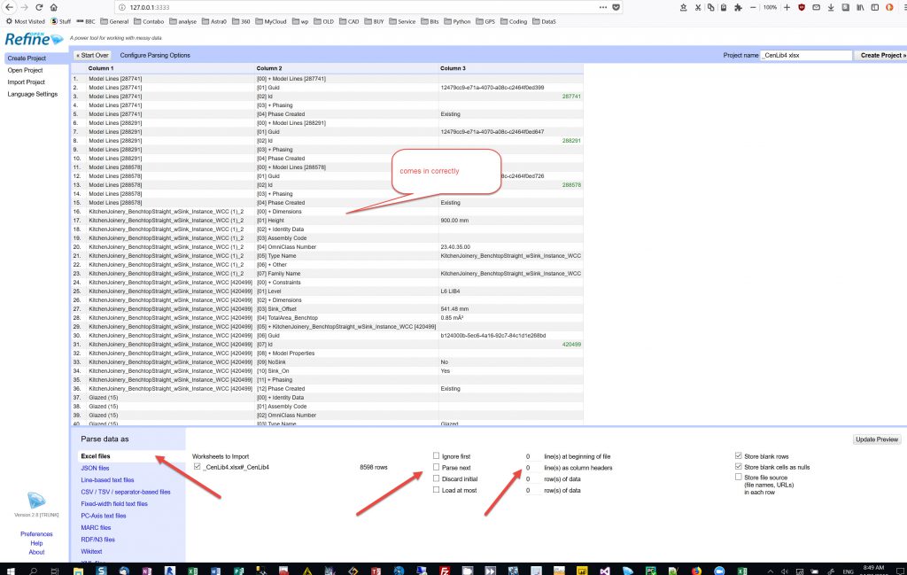
Task: Open the Python bookmarks folder
Action: 458,21
